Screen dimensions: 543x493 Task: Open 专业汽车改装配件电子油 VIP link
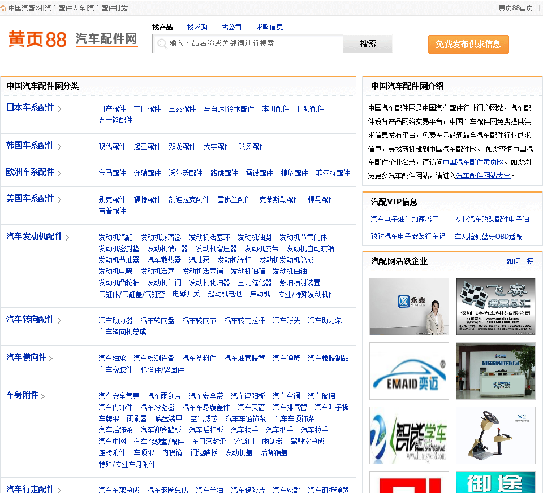coord(492,220)
